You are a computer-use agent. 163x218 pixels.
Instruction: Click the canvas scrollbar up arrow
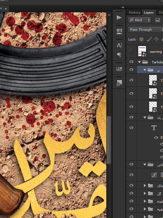pyautogui.click(x=109, y=15)
